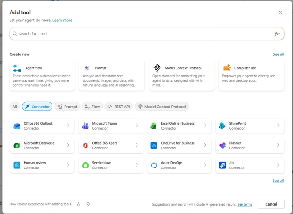The image size is (293, 214).
Task: Click the SharePoint connector icon
Action: 222,126
